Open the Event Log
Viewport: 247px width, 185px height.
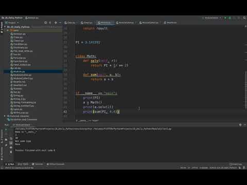point(236,164)
